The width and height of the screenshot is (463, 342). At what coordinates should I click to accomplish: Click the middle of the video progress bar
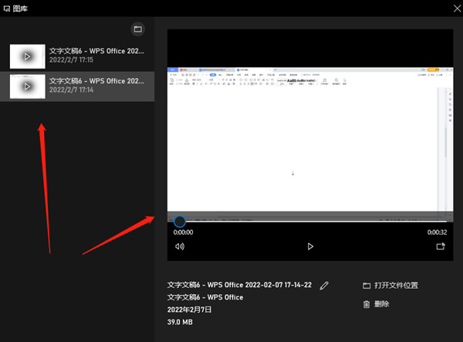(x=310, y=222)
